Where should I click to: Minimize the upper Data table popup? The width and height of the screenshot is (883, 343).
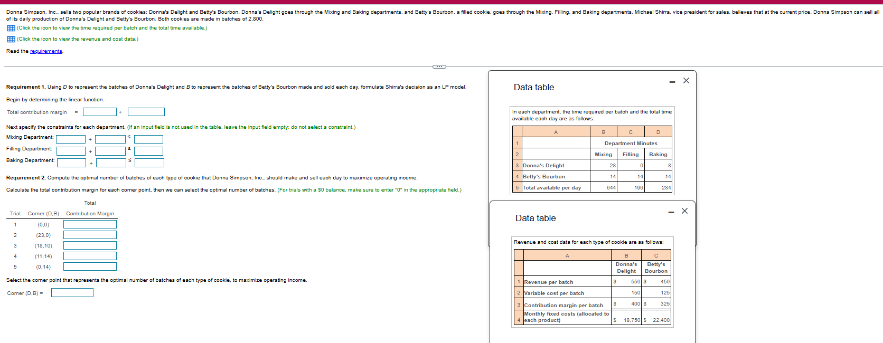pos(672,82)
